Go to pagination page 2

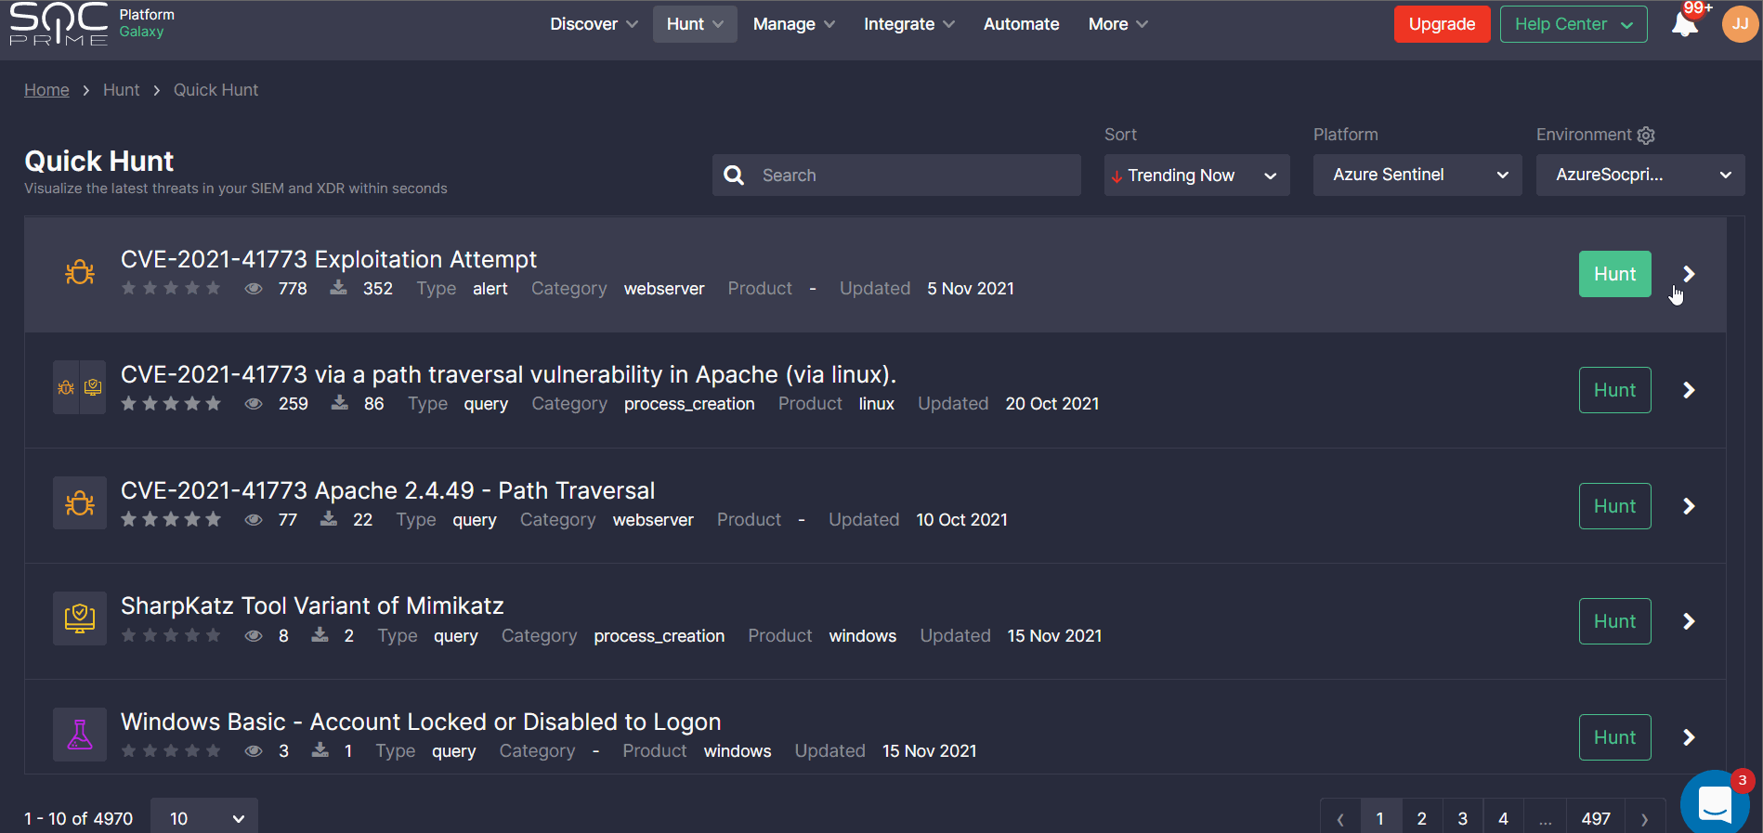pos(1421,818)
